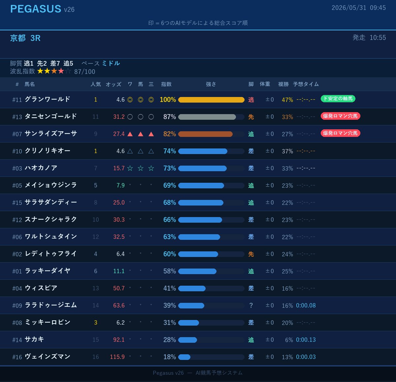The image size is (396, 382).
Task: Click the circle mark under ワ for タニセンゴールド
Action: point(130,117)
